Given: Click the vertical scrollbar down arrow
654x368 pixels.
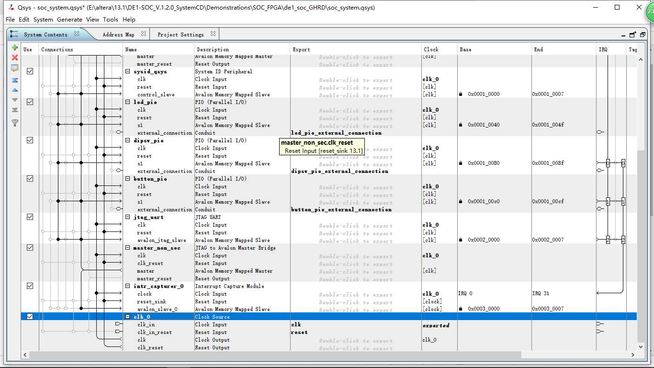Looking at the screenshot, I should coord(642,347).
